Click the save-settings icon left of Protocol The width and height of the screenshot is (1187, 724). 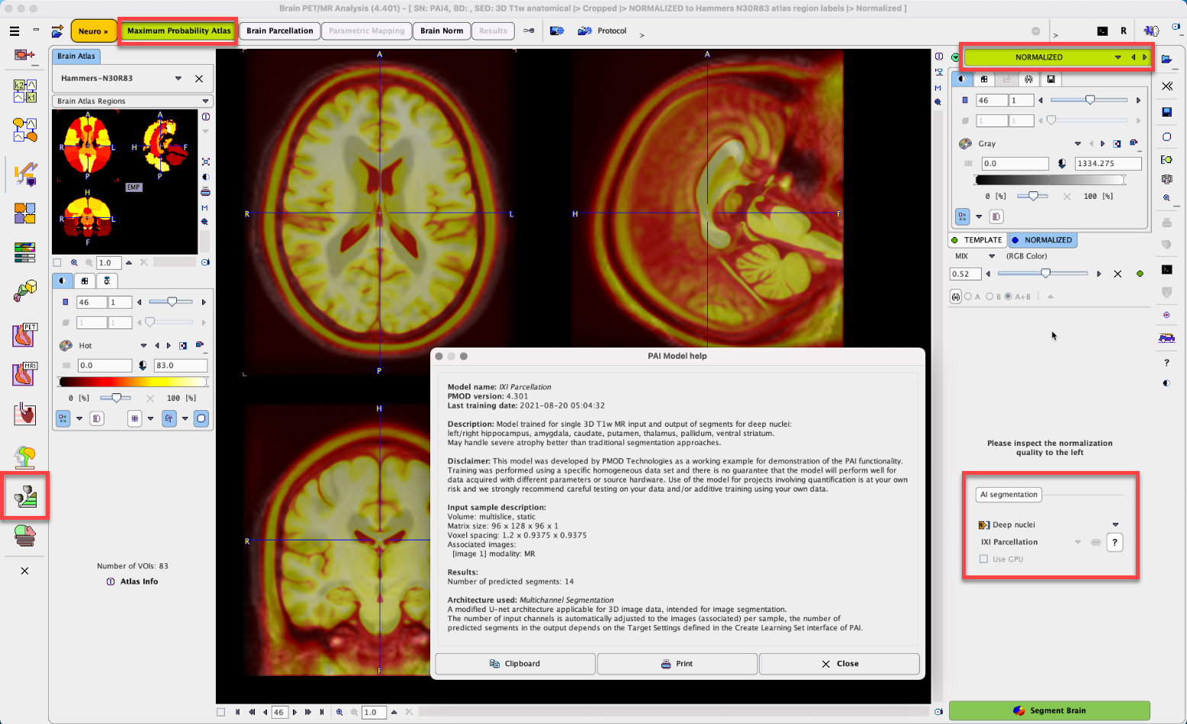pos(557,31)
